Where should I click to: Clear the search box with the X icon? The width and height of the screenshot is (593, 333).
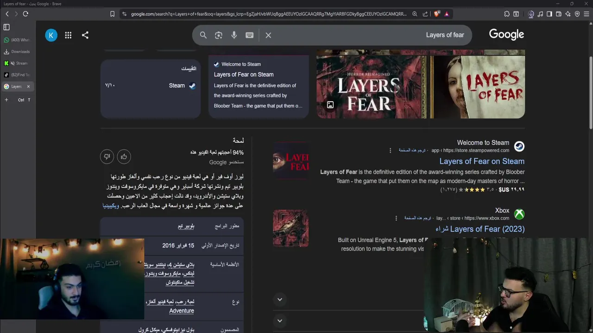(x=268, y=35)
